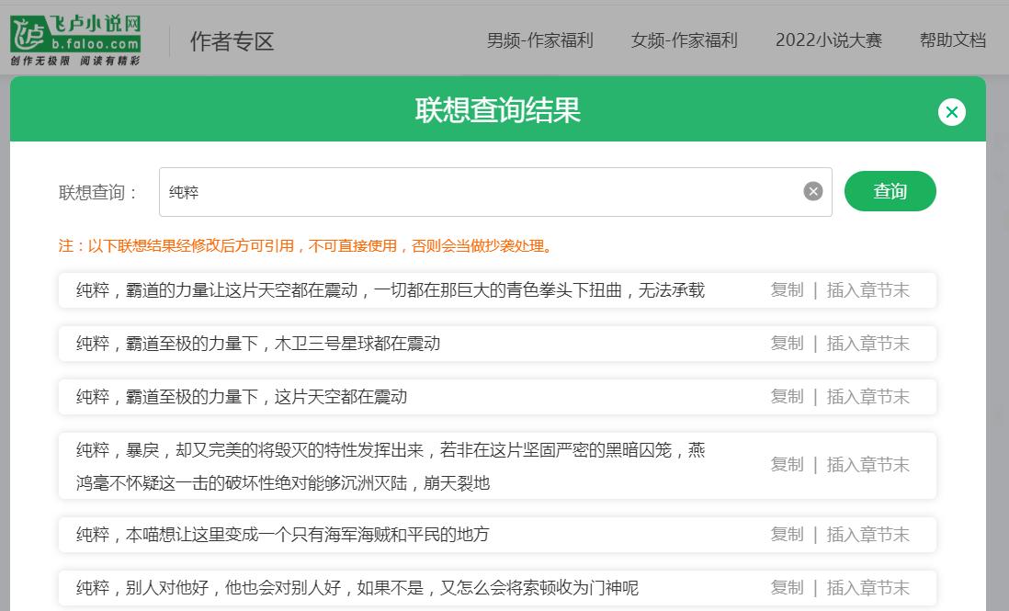This screenshot has height=611, width=1009.
Task: Click the green 查询 search button
Action: coord(890,191)
